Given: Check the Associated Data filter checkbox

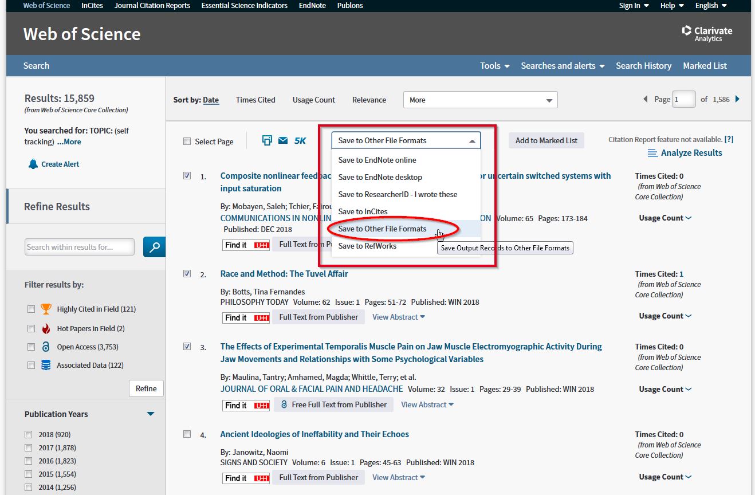Looking at the screenshot, I should pyautogui.click(x=31, y=366).
